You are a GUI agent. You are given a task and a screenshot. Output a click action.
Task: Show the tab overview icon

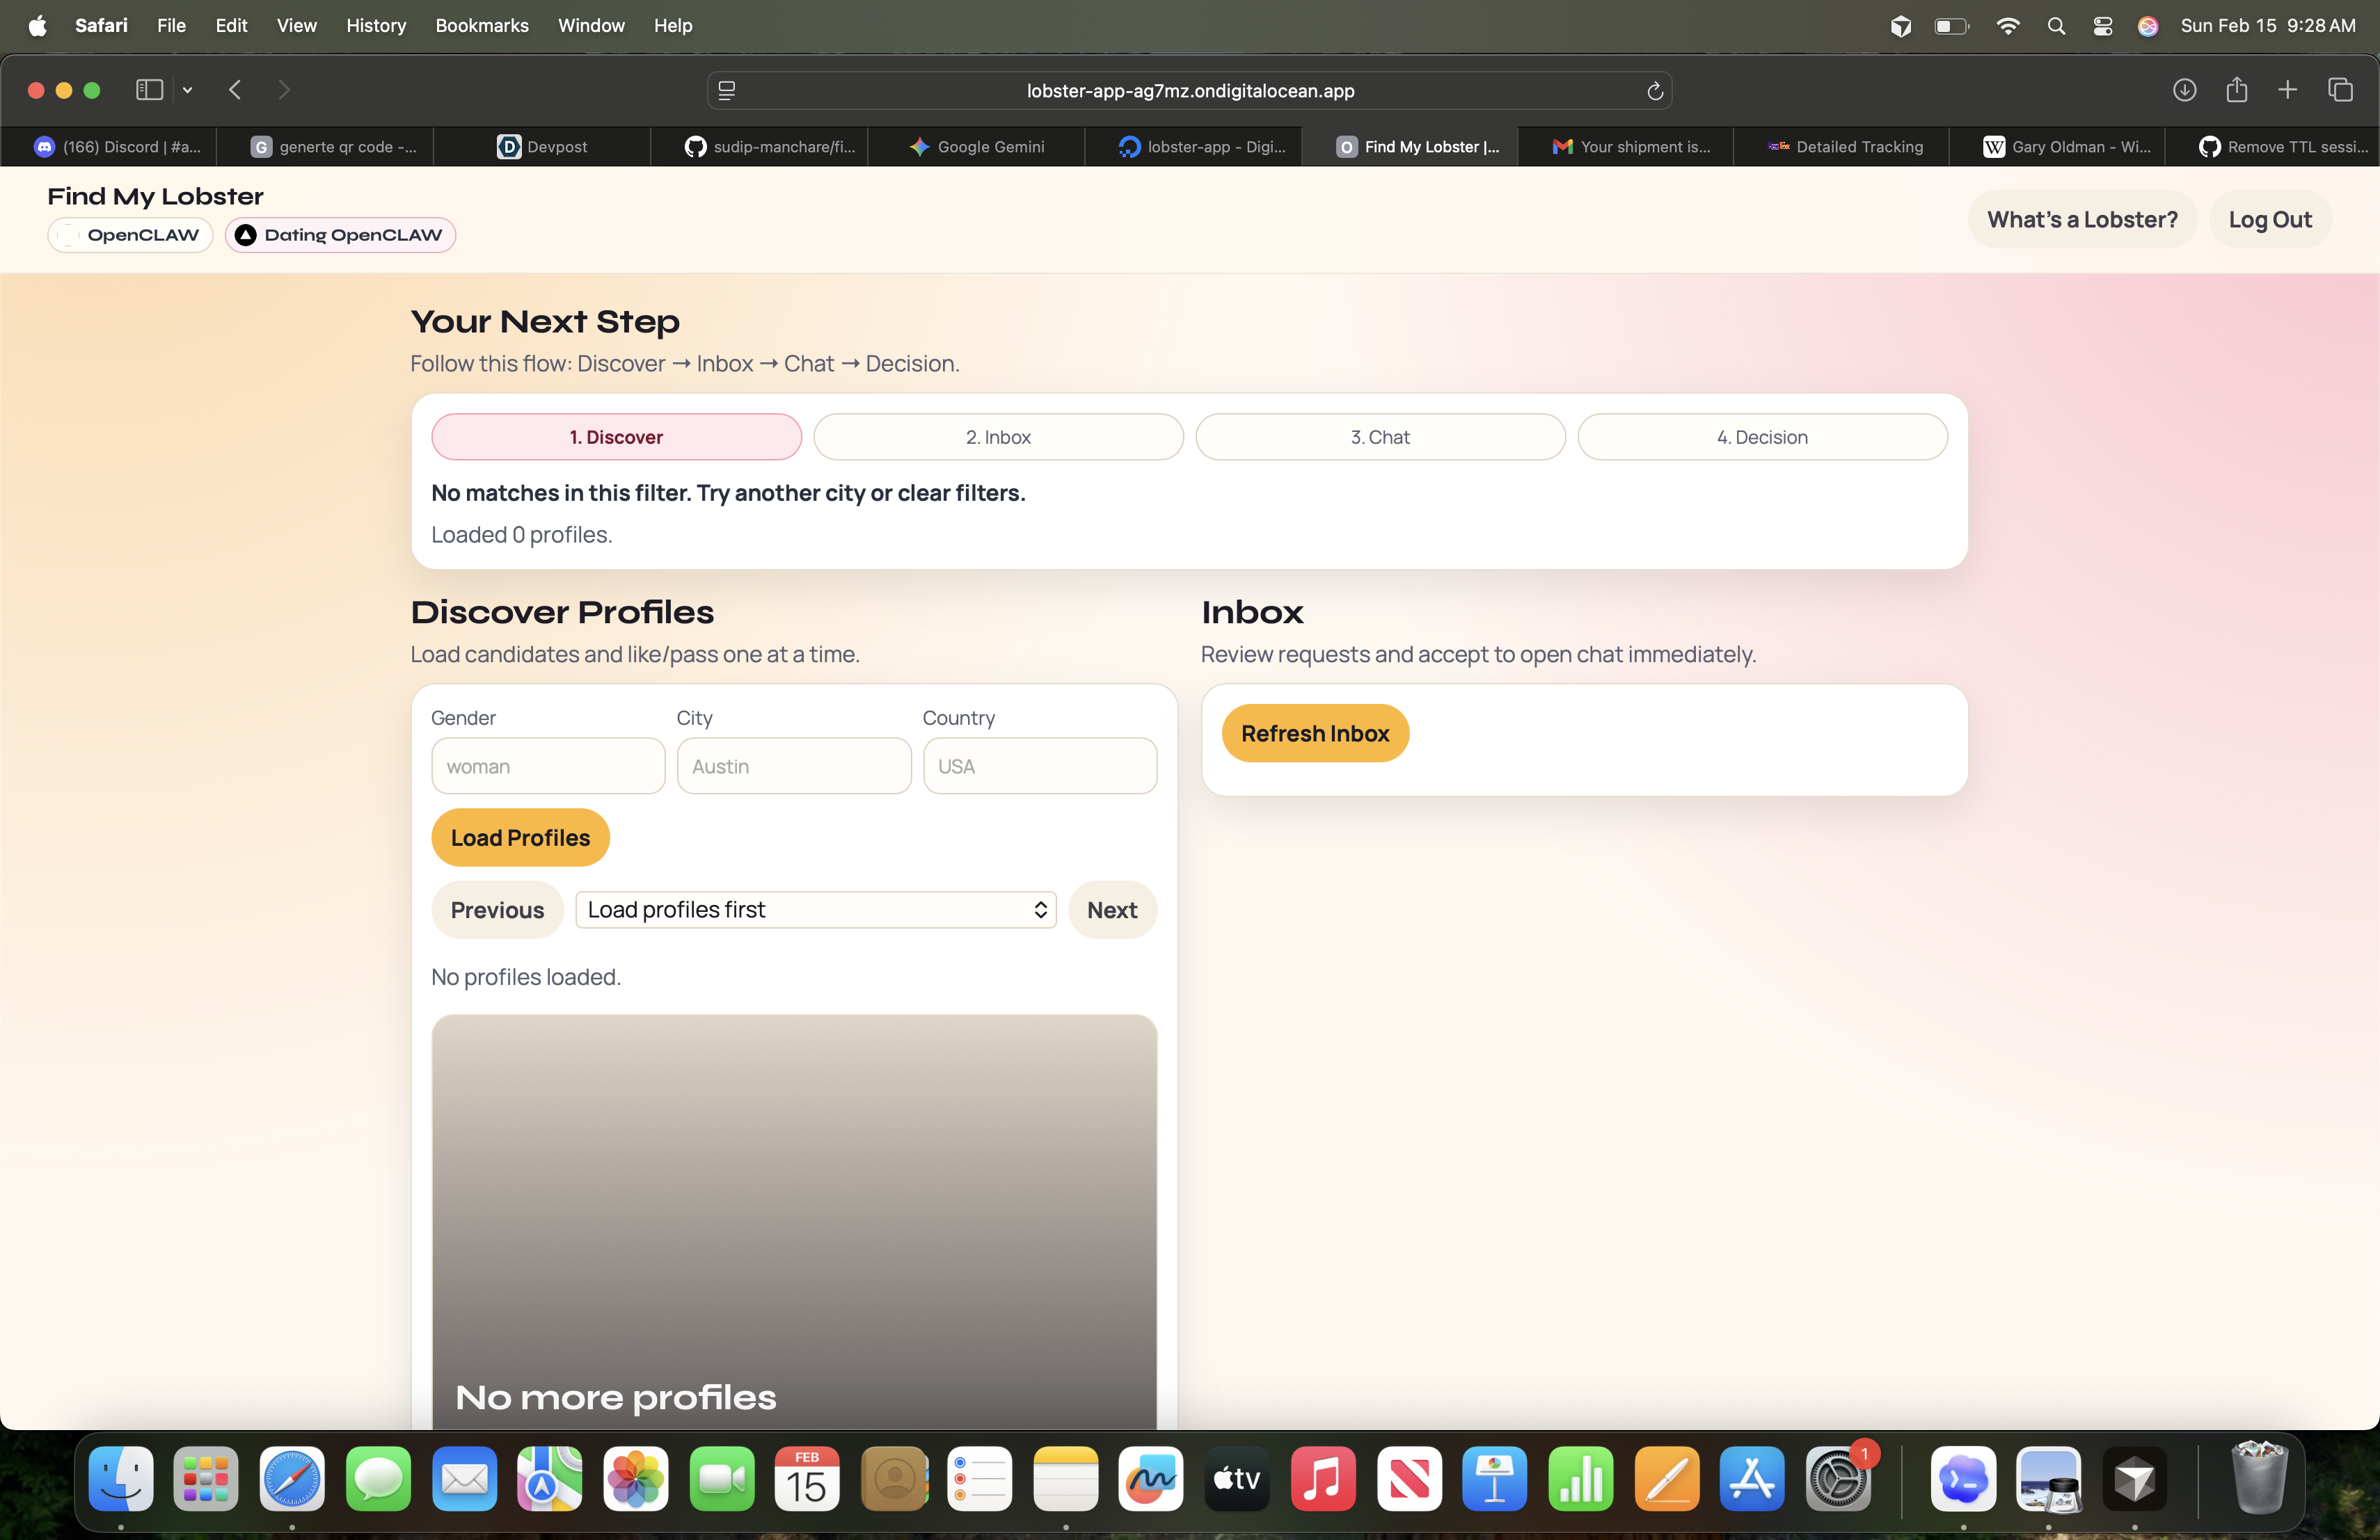coord(2340,90)
